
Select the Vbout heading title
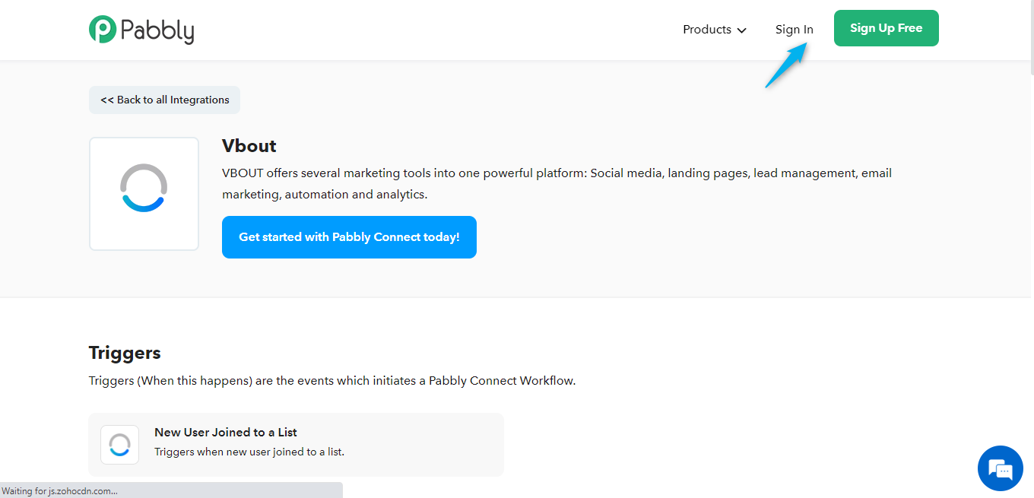click(249, 146)
